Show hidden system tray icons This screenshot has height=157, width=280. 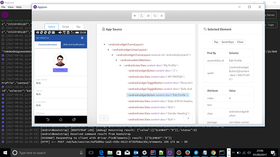tap(233, 153)
